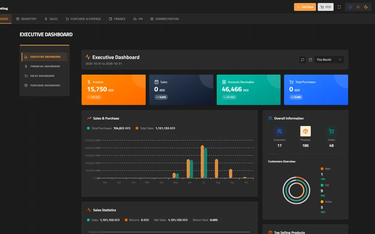
Task: Click the Active customers legend swatch
Action: 322,202
